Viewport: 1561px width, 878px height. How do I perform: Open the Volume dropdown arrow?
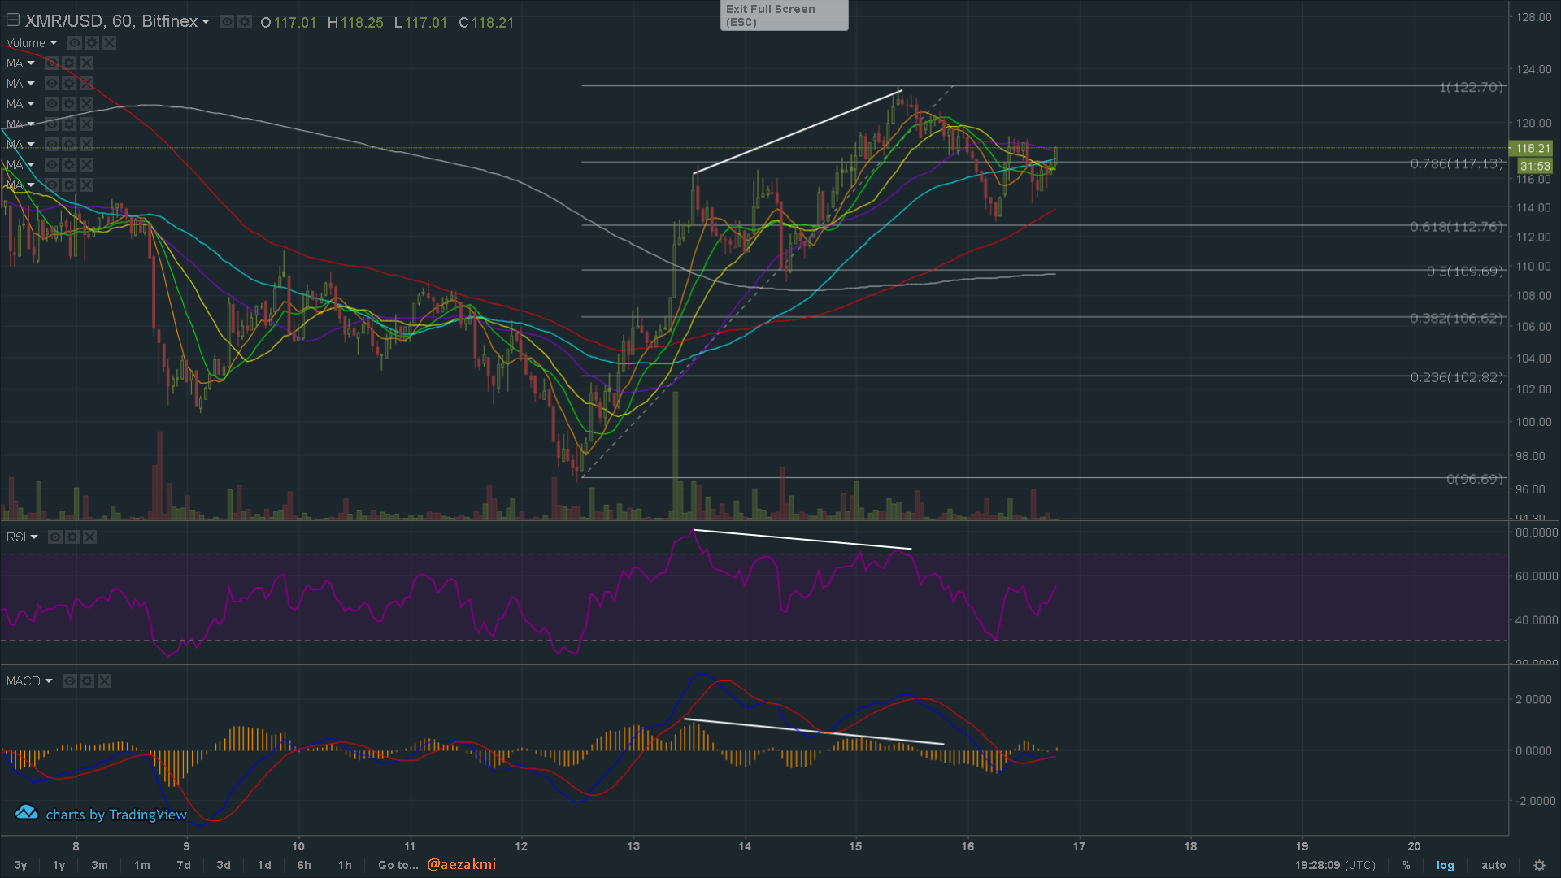tap(54, 43)
